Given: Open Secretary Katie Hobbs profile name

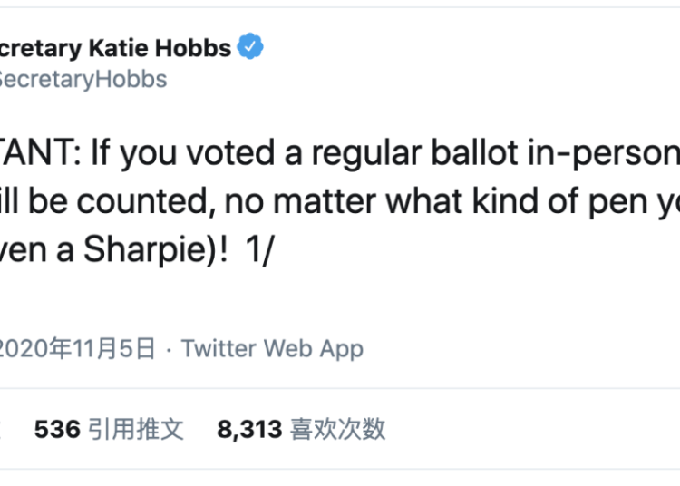Looking at the screenshot, I should coord(115,48).
